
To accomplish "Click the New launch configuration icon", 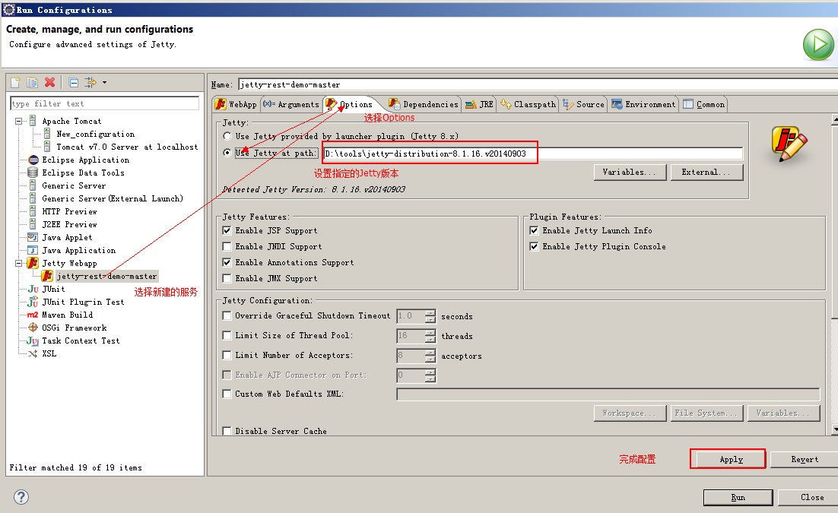I will point(15,82).
